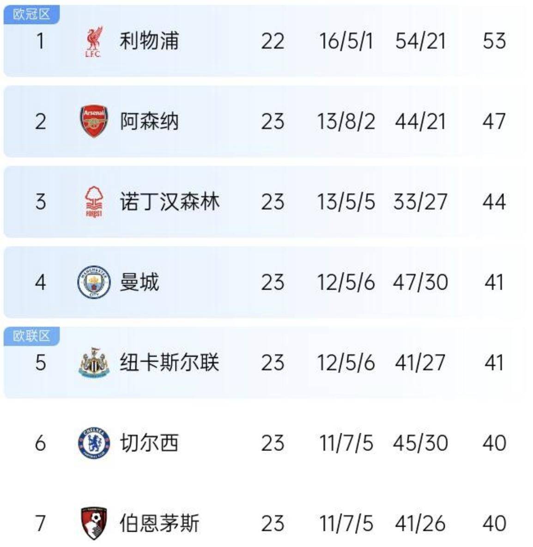Click the Liverpool club crest icon
The height and width of the screenshot is (547, 533).
click(94, 41)
